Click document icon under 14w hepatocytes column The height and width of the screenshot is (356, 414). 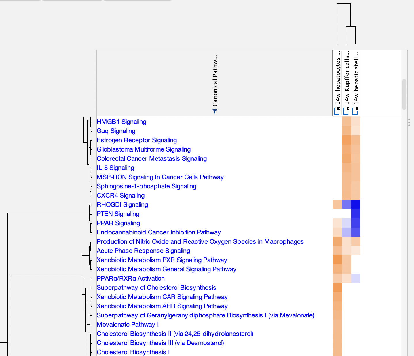click(337, 111)
